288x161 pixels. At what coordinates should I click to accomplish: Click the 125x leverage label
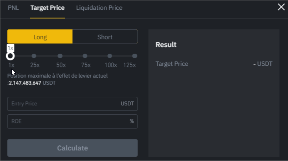click(130, 65)
